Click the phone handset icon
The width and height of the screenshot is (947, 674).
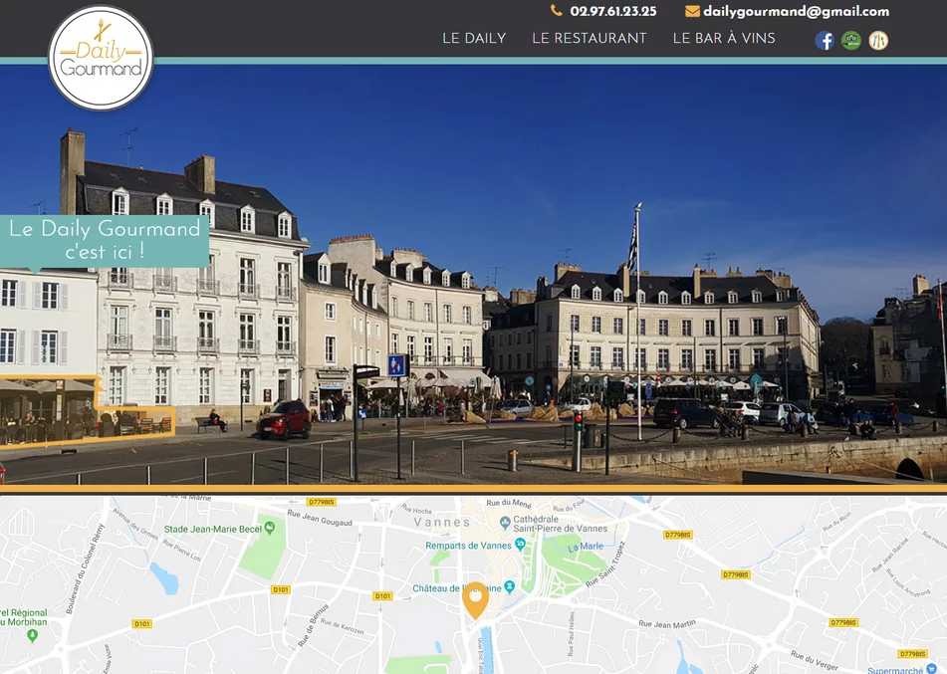coord(557,11)
